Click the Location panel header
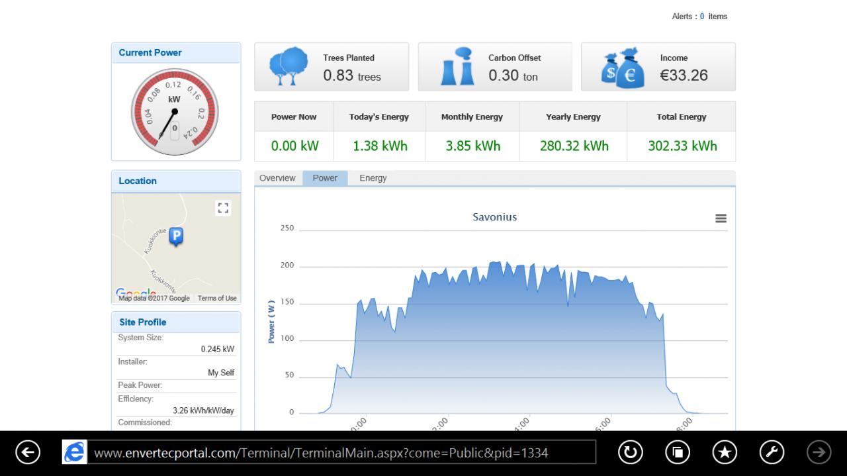This screenshot has width=847, height=476. tap(176, 181)
